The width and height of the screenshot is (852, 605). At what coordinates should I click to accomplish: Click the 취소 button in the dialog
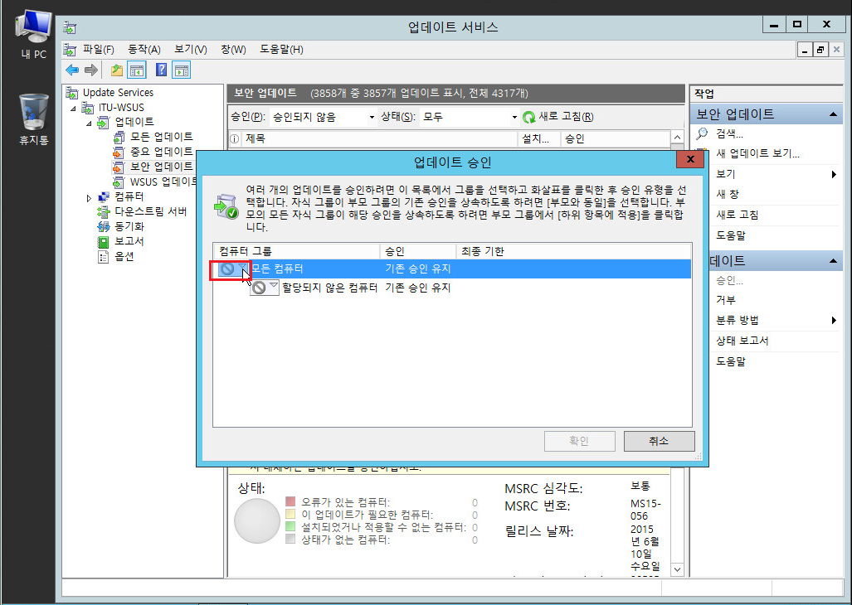(659, 441)
